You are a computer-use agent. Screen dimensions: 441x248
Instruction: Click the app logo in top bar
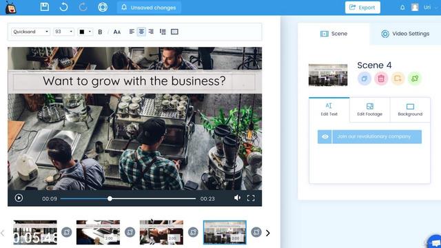click(x=11, y=8)
